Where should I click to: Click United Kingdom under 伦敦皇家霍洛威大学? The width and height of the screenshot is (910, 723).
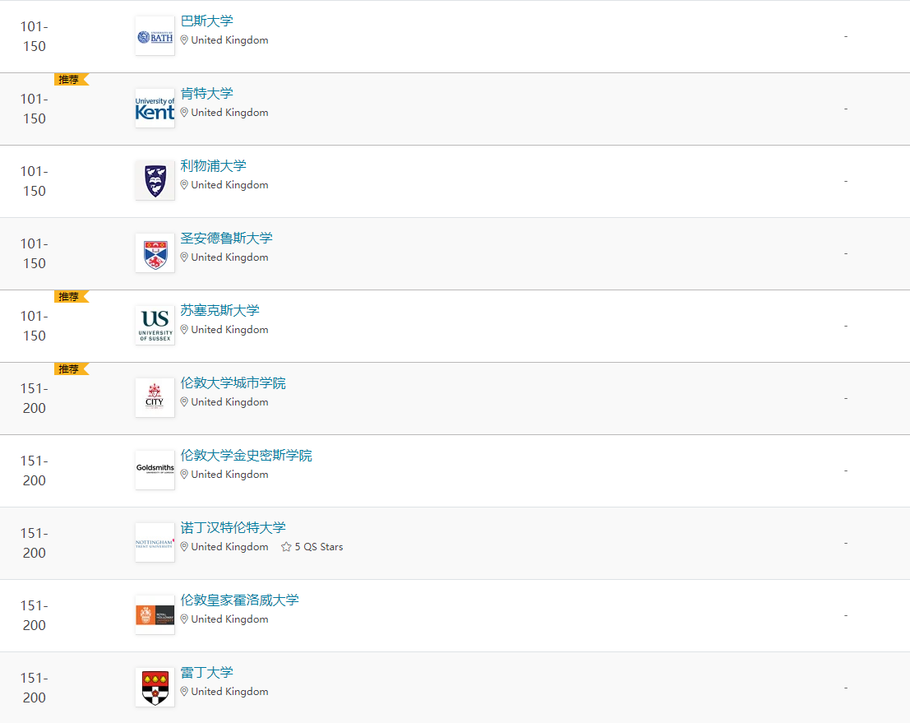point(230,619)
